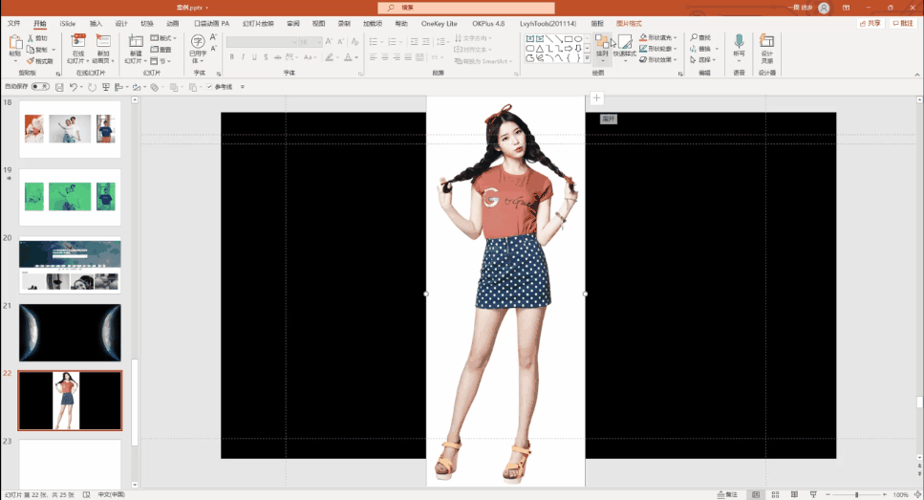Image resolution: width=924 pixels, height=500 pixels.
Task: Open the Picture Format (图片格式) tab
Action: (x=629, y=23)
